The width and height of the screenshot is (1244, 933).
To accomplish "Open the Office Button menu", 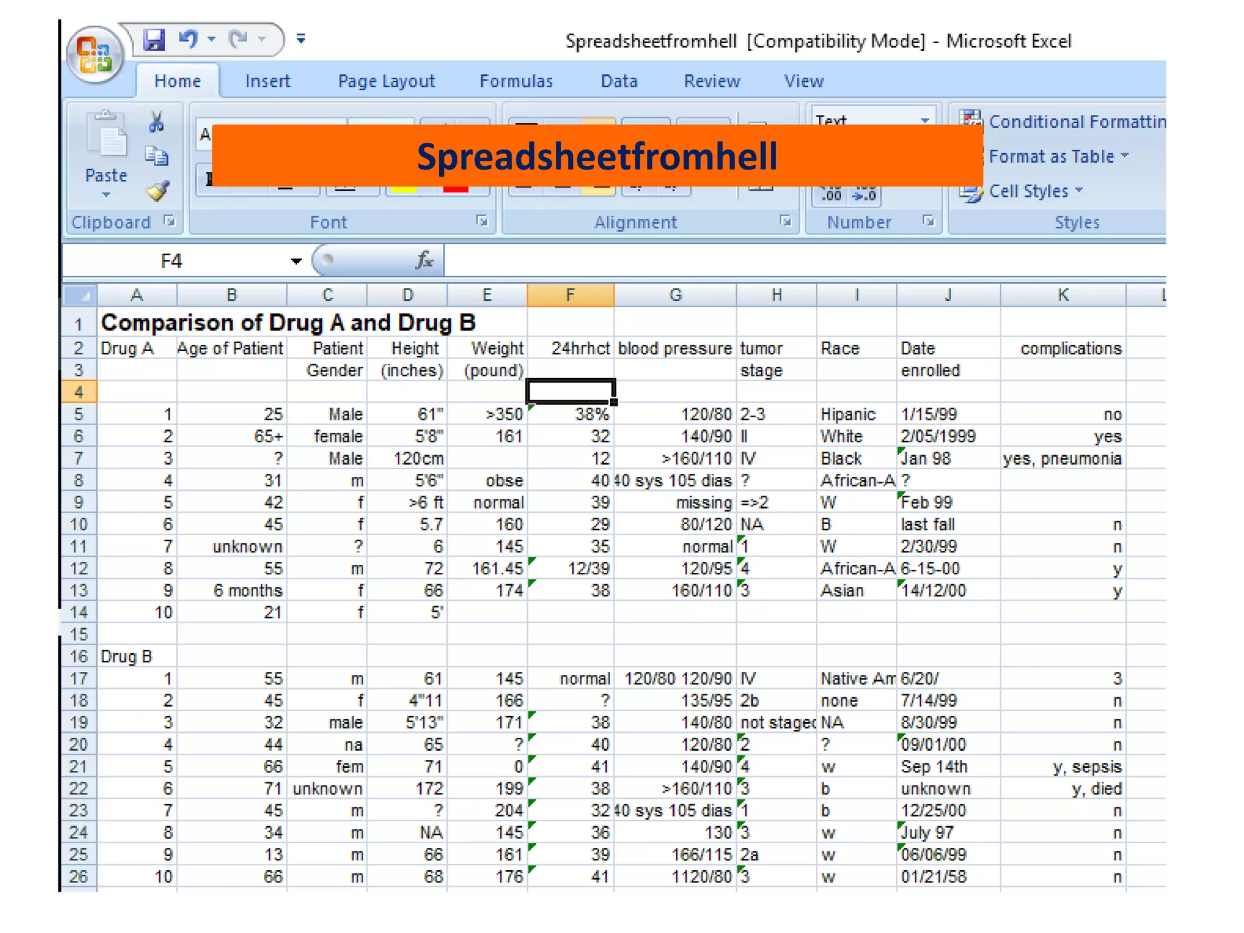I will (95, 56).
